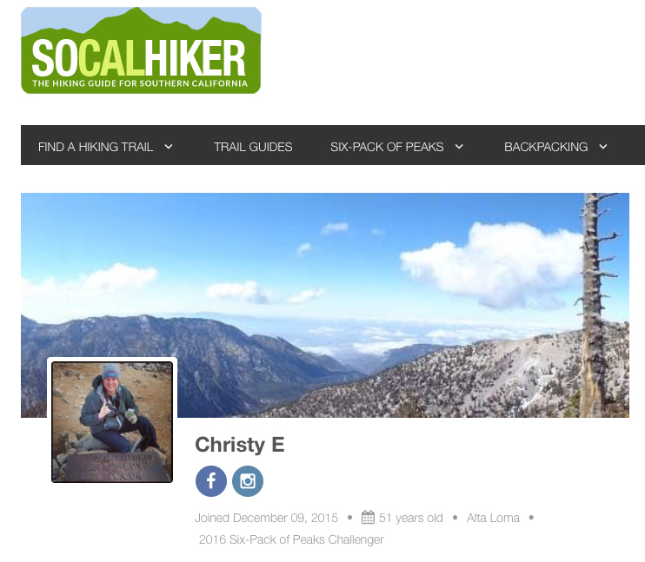Click Christy E's profile photo thumbnail

112,422
